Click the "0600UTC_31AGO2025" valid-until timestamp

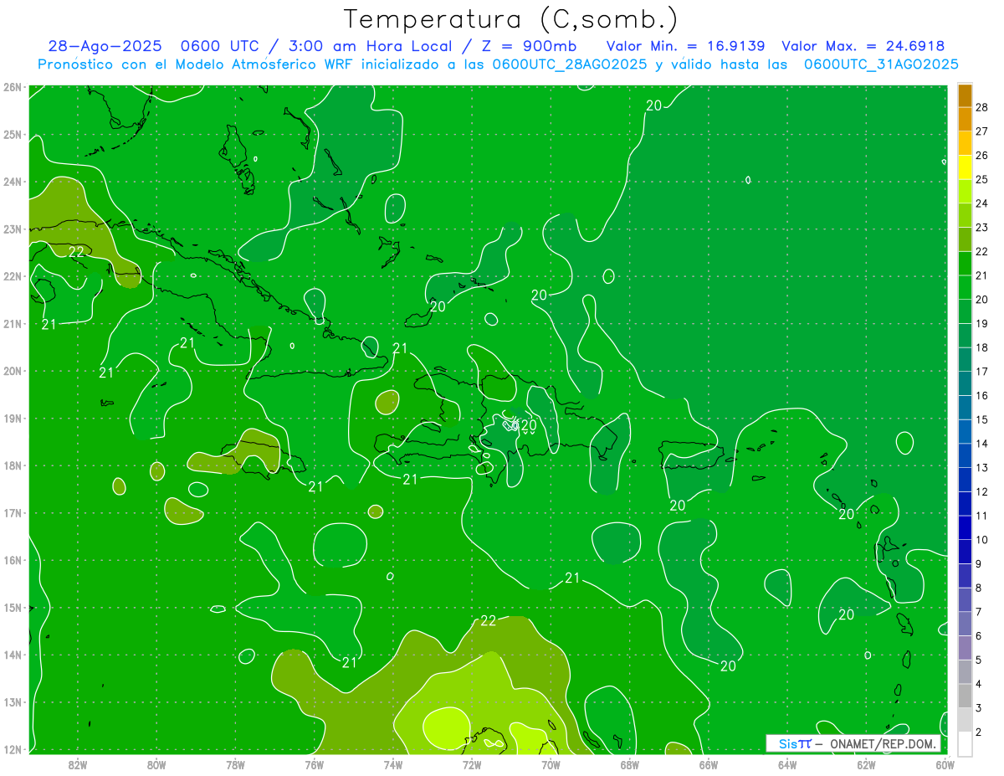pyautogui.click(x=881, y=64)
